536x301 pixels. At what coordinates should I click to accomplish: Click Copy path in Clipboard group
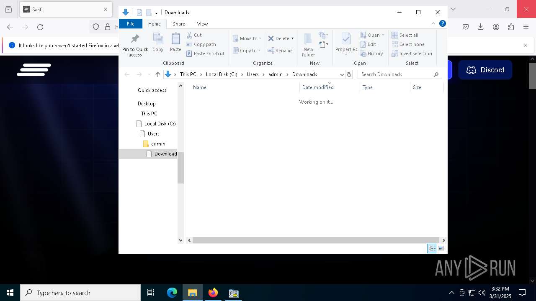(x=201, y=44)
